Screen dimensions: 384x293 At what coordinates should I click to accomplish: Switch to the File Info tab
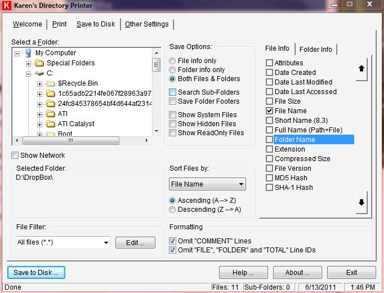[277, 48]
